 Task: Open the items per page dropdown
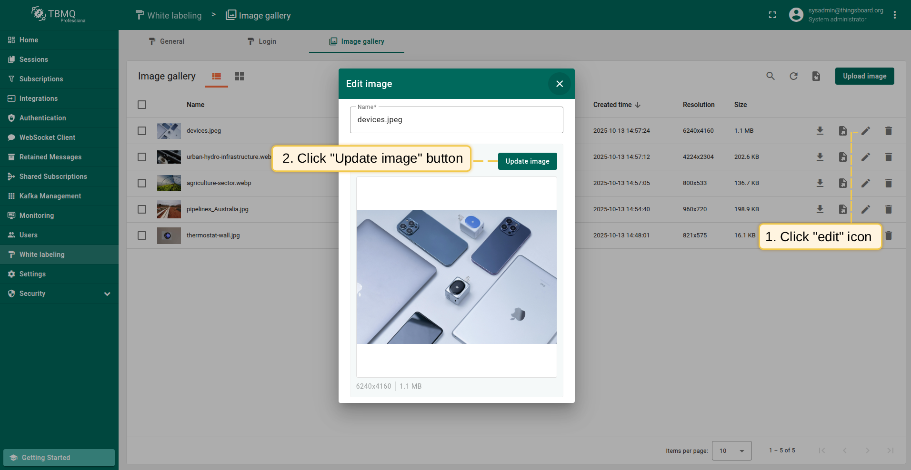pos(731,450)
